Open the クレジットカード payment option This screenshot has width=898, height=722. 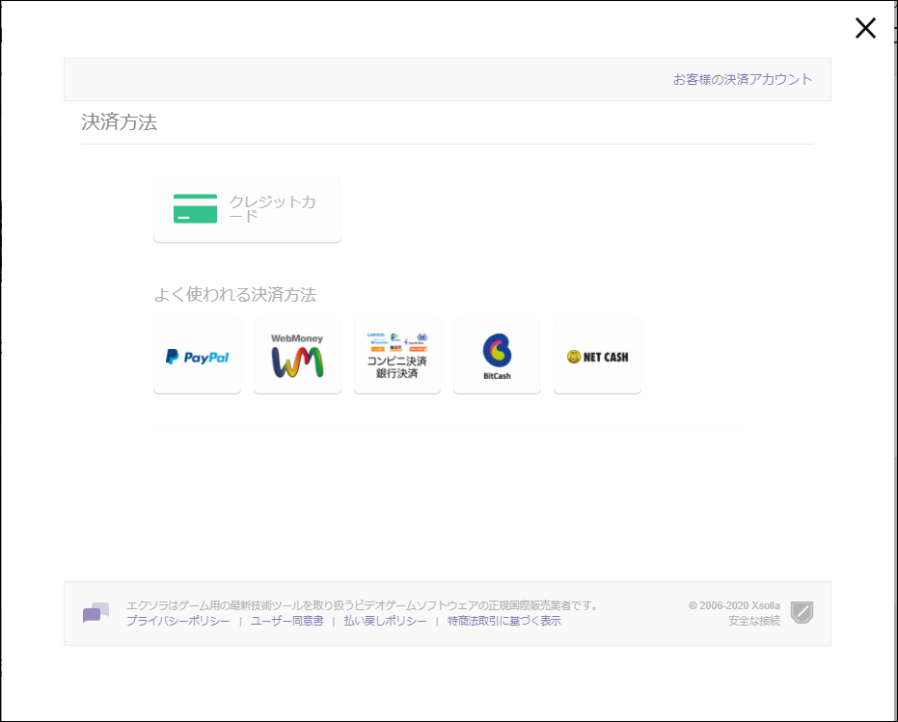pyautogui.click(x=247, y=209)
